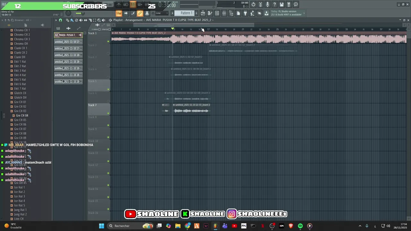Open picker panel side options button
This screenshot has height=231, width=411.
coord(85,33)
